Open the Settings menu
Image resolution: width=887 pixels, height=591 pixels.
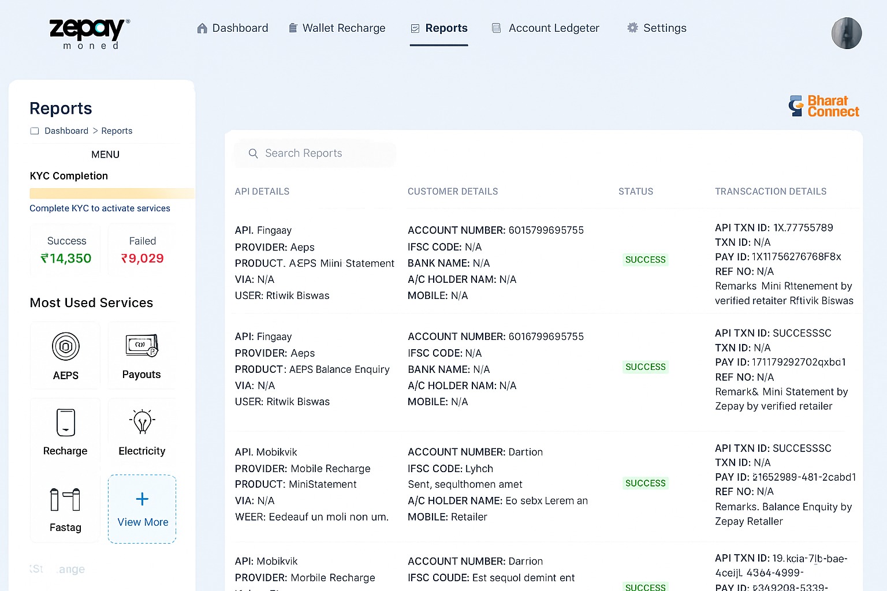coord(657,28)
